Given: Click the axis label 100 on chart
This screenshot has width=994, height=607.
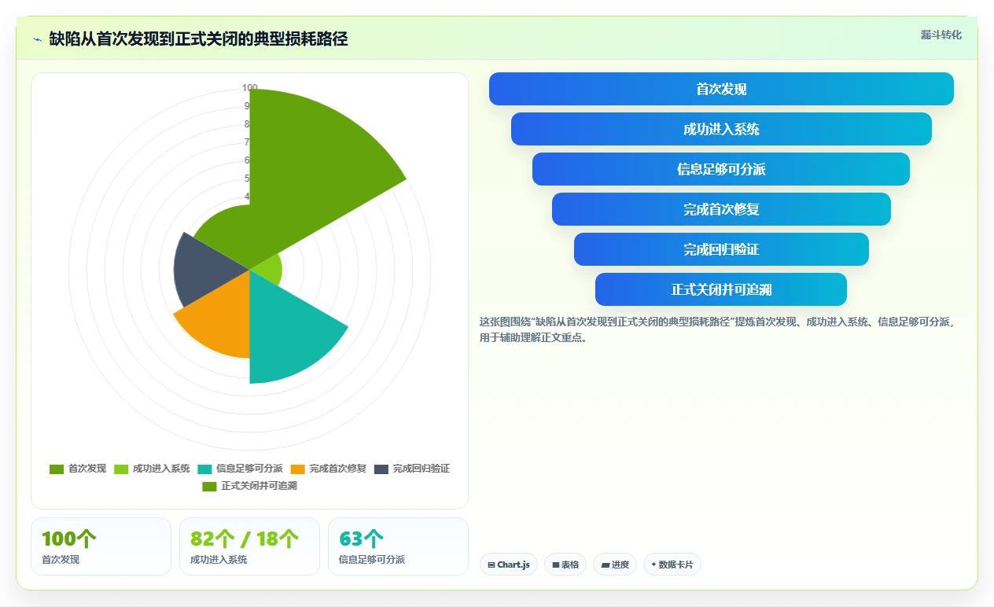Looking at the screenshot, I should coord(249,88).
